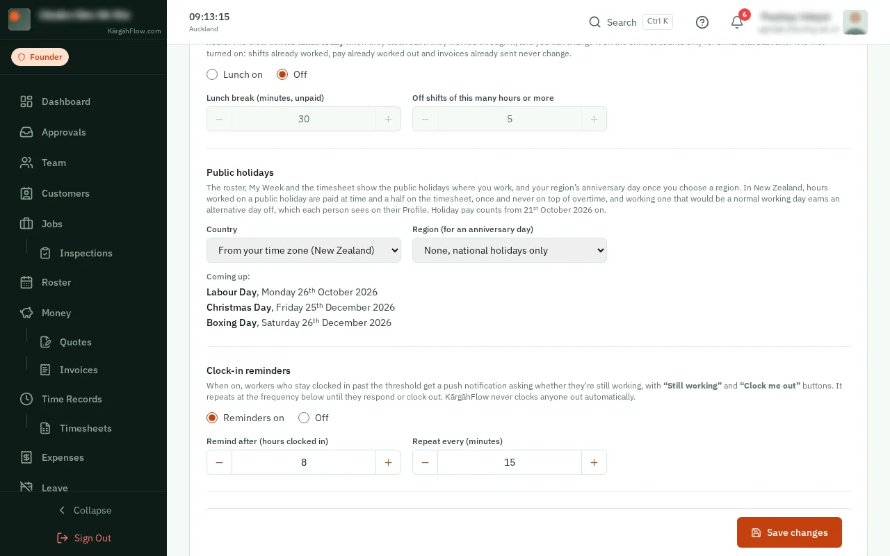Open the Expenses receipt icon

click(26, 457)
